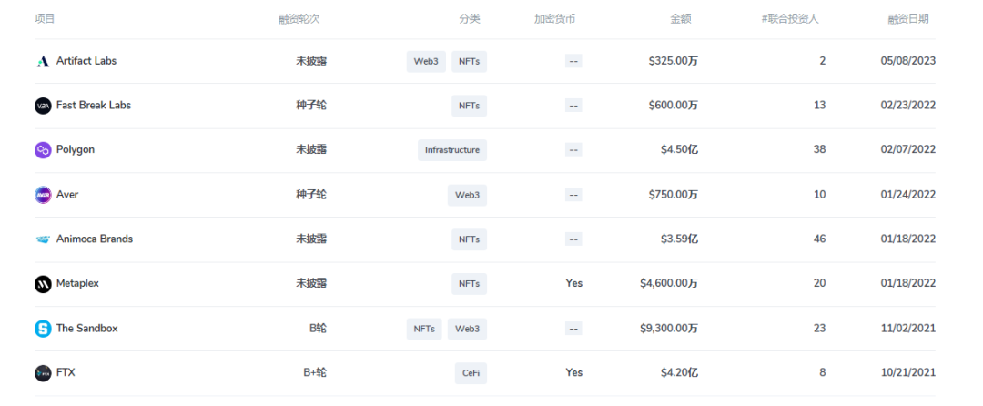The image size is (983, 406).
Task: Click the CeFi tag on FTX row
Action: click(471, 373)
